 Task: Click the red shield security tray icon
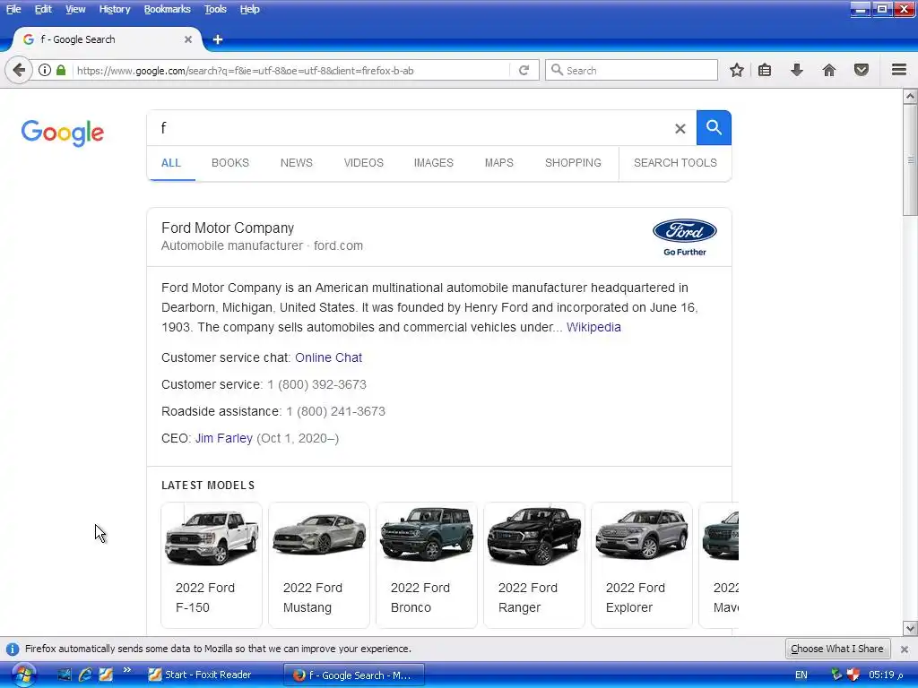pos(853,675)
